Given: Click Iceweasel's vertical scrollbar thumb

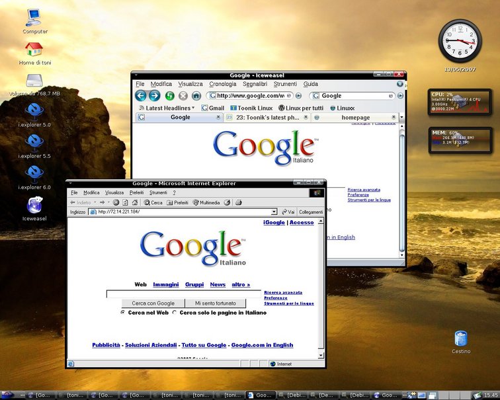Looking at the screenshot, I should click(x=402, y=193).
